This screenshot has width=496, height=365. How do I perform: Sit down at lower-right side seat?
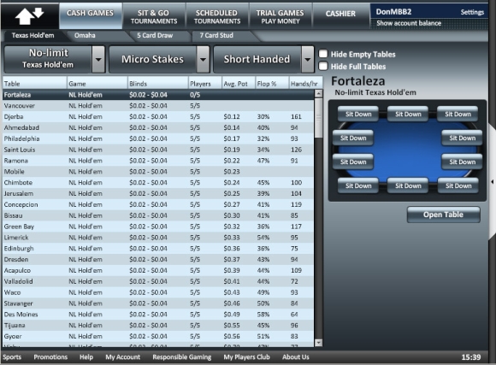(462, 162)
